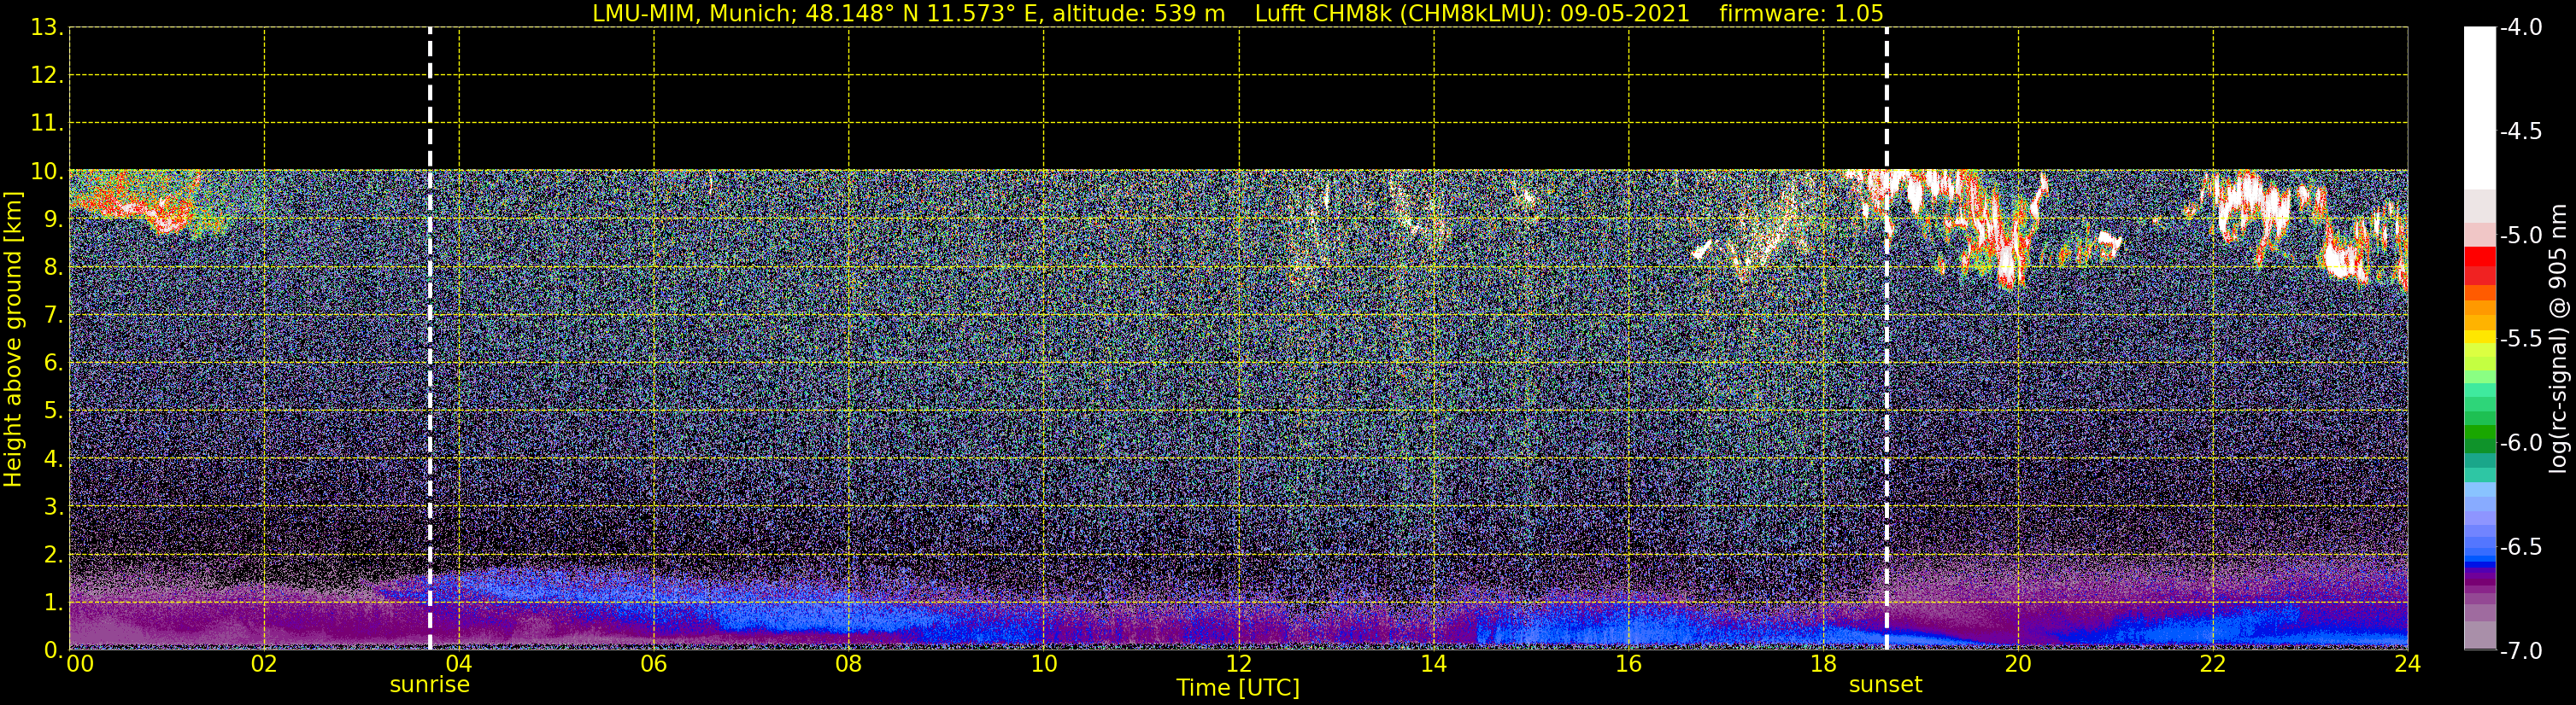Select the white dashed sunrise marker line
2576x705 pixels.
[x=430, y=339]
